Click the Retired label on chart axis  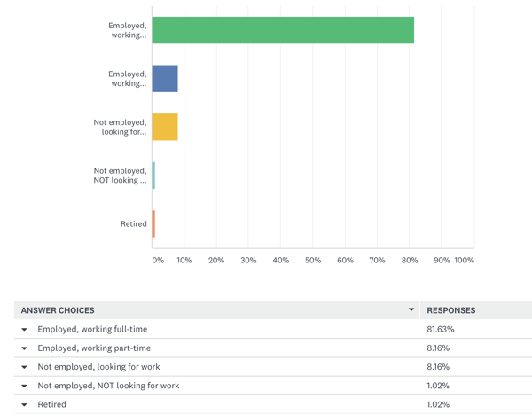133,224
